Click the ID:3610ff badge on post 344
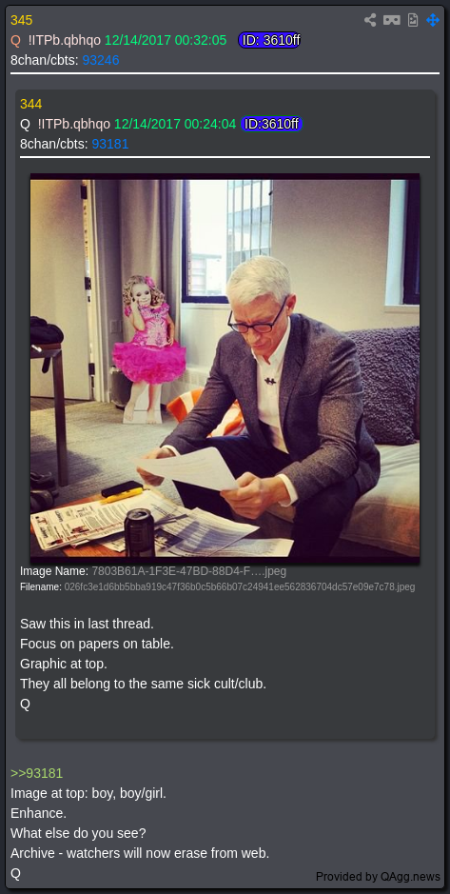The width and height of the screenshot is (450, 894). coord(271,124)
